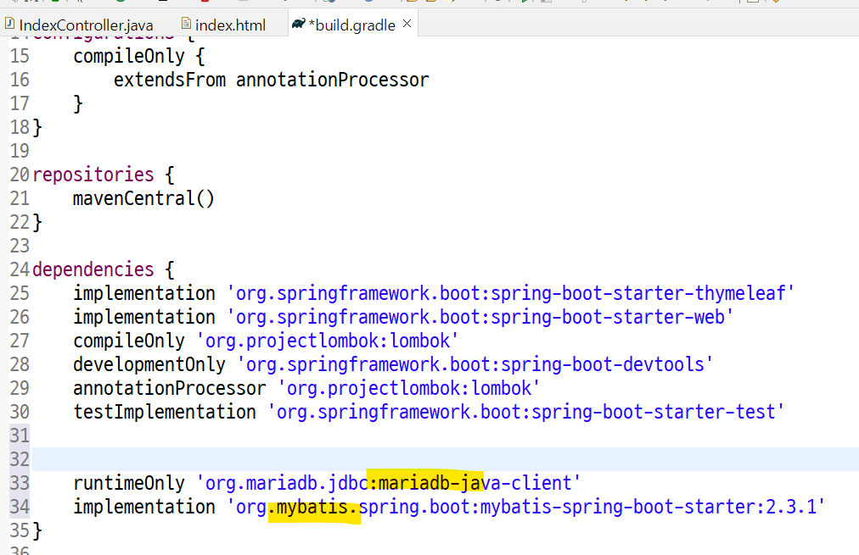Click 'developmentOnly' on line 28
Viewport: 859px width, 555px height.
tap(149, 364)
